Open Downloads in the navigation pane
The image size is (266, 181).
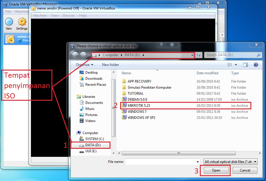coord(94,79)
